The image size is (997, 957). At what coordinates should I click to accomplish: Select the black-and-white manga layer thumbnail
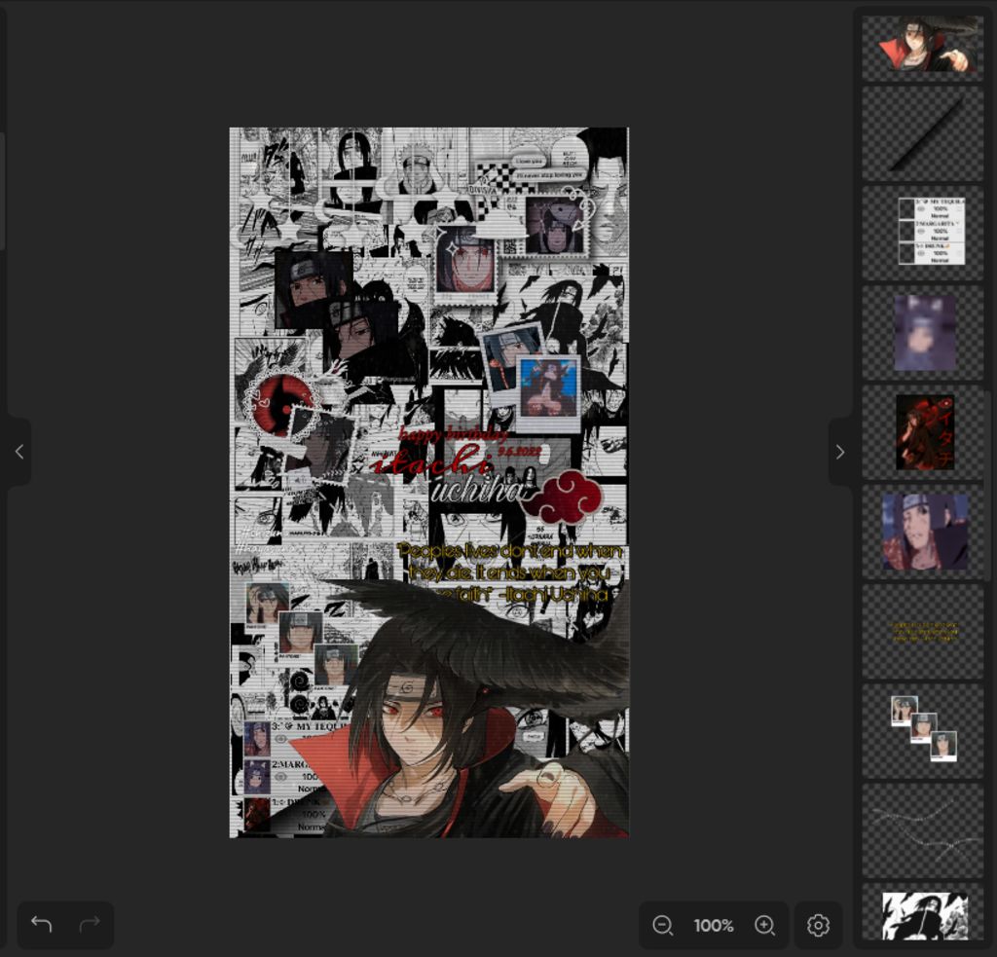click(923, 912)
